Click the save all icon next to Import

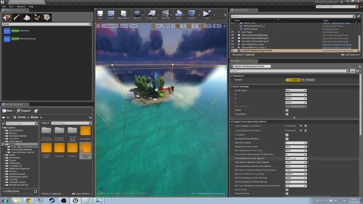pyautogui.click(x=36, y=111)
